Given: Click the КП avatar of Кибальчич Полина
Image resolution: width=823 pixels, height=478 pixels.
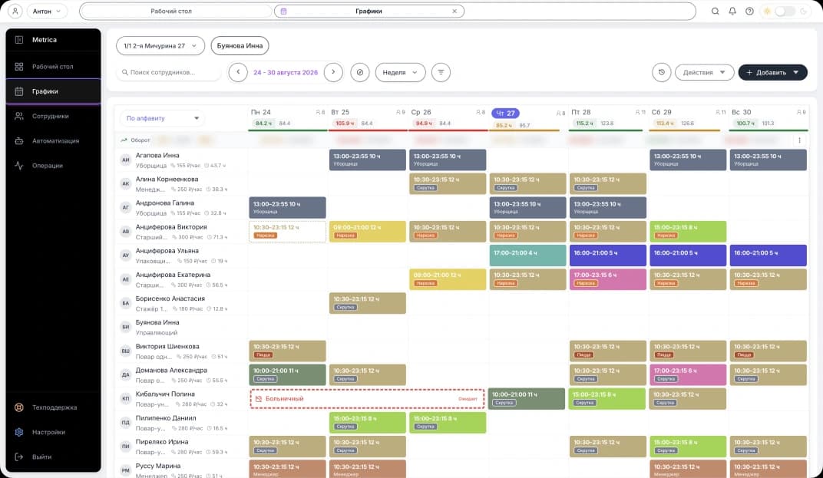Looking at the screenshot, I should 125,399.
